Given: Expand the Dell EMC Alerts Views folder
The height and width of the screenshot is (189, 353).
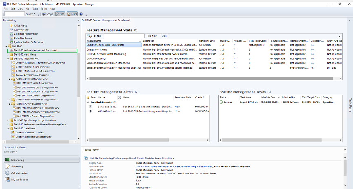Looking at the screenshot, I should click(x=8, y=55).
